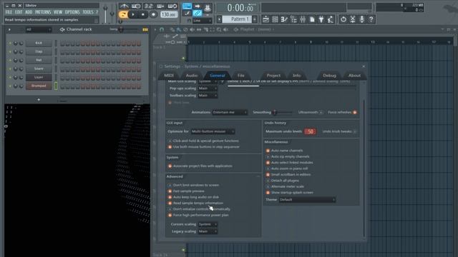Open the Toolbars scaling dropdown
This screenshot has height=257, width=458.
[208, 95]
